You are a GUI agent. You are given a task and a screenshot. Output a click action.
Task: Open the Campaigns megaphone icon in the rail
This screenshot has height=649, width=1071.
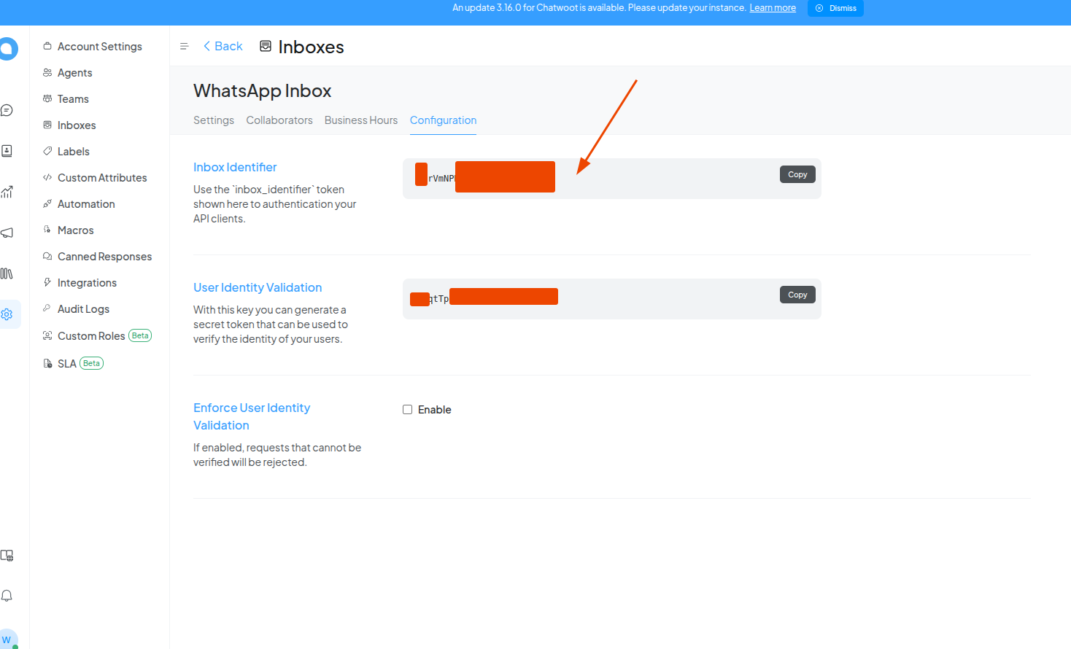7,233
